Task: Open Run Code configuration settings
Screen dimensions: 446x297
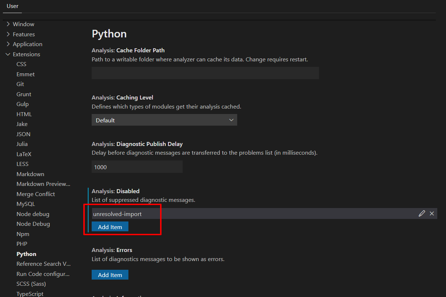Action: [43, 274]
